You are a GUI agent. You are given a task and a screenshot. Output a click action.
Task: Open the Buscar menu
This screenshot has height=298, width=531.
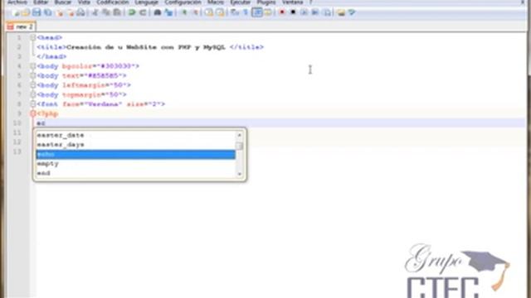(x=63, y=2)
